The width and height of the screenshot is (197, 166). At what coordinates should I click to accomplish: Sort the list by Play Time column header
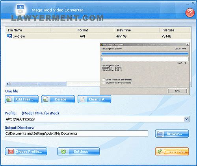[137, 30]
